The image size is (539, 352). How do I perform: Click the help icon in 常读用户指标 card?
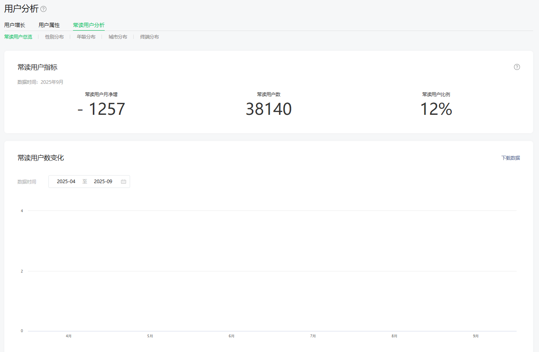pyautogui.click(x=517, y=67)
